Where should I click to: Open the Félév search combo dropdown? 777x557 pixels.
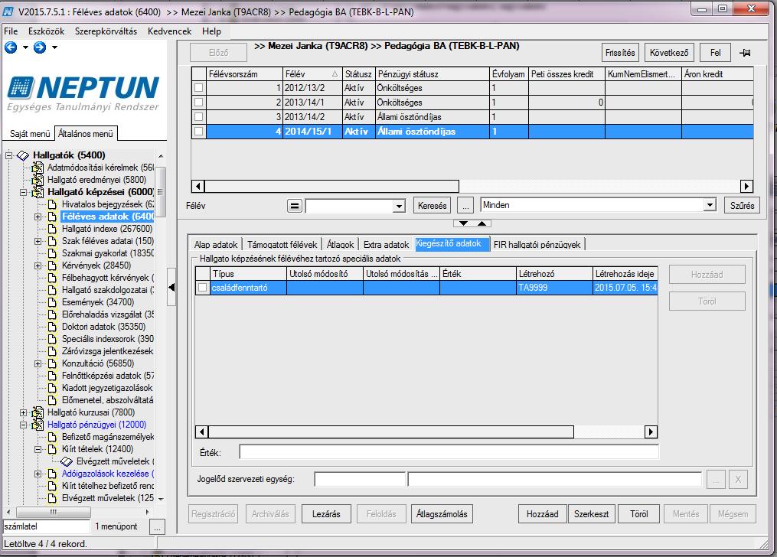click(x=399, y=206)
